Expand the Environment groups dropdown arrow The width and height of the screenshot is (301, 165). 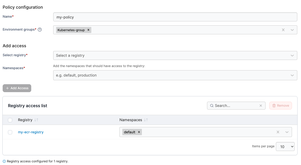(292, 30)
